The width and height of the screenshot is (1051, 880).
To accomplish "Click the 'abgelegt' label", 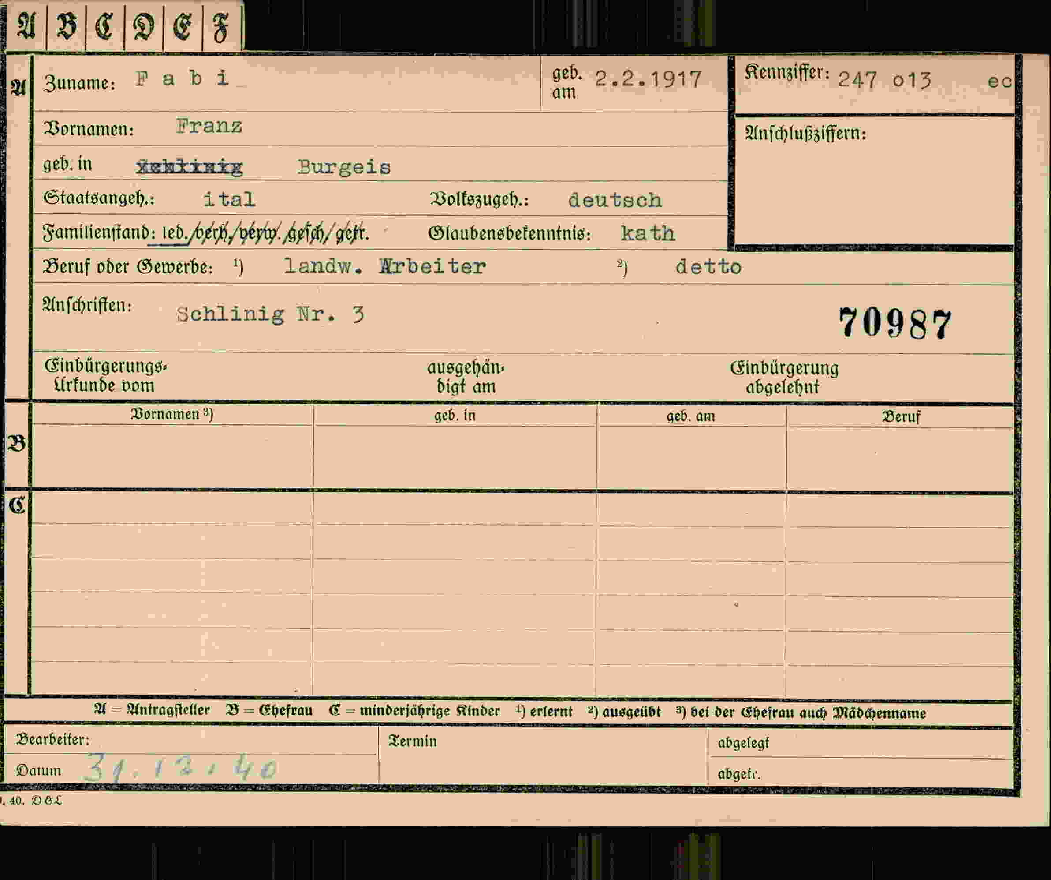I will (743, 743).
